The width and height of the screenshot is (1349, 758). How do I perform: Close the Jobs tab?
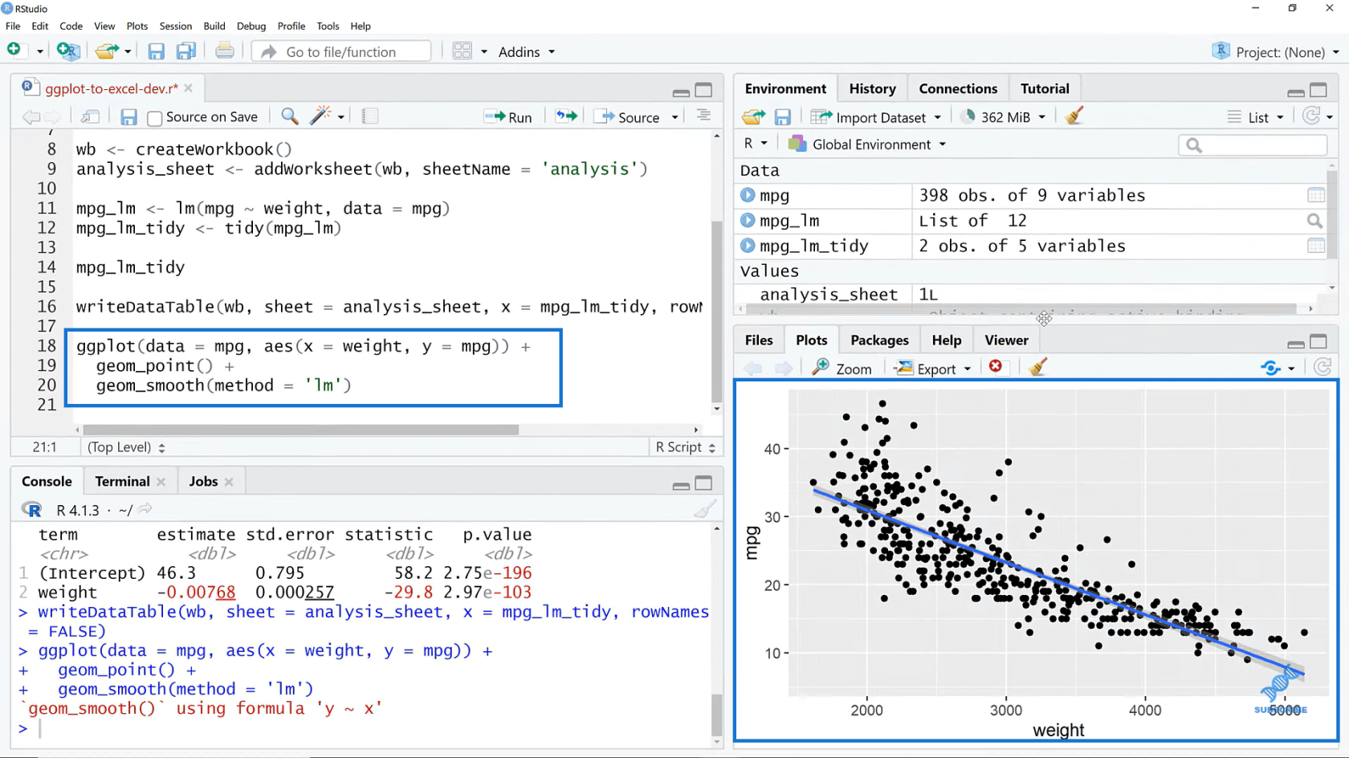click(229, 482)
